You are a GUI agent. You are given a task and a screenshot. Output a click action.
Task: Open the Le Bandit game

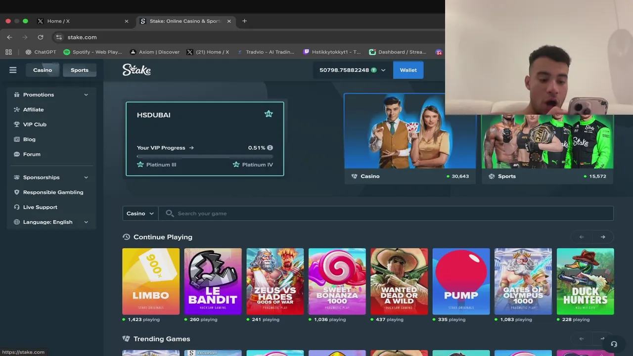point(213,281)
